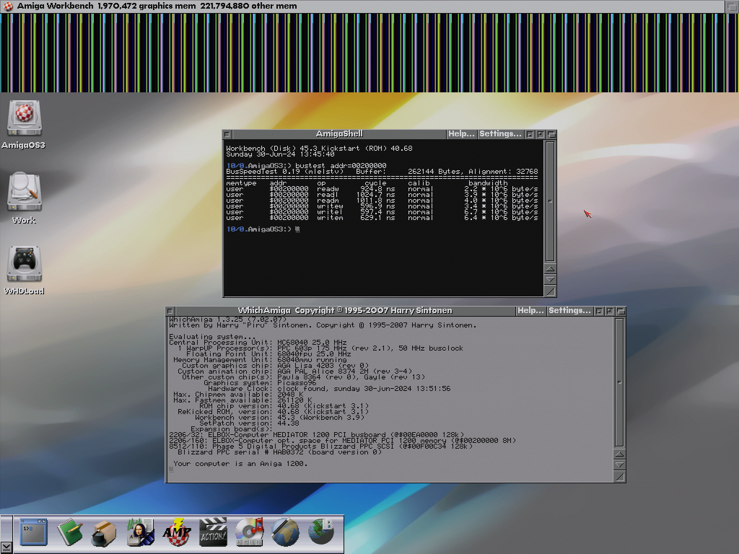The height and width of the screenshot is (554, 739).
Task: Open the Action! clapperboard dock icon
Action: coord(213,532)
